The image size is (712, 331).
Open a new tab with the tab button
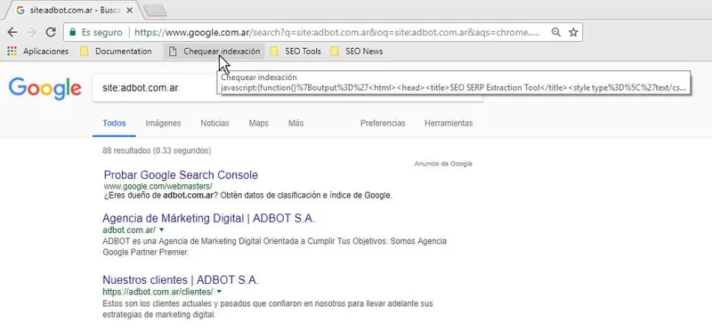point(155,10)
